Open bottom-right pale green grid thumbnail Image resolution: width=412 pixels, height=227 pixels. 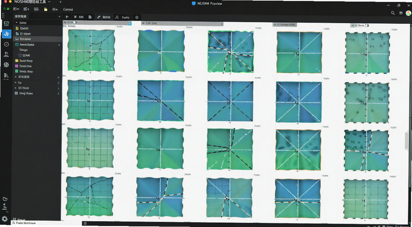click(366, 199)
